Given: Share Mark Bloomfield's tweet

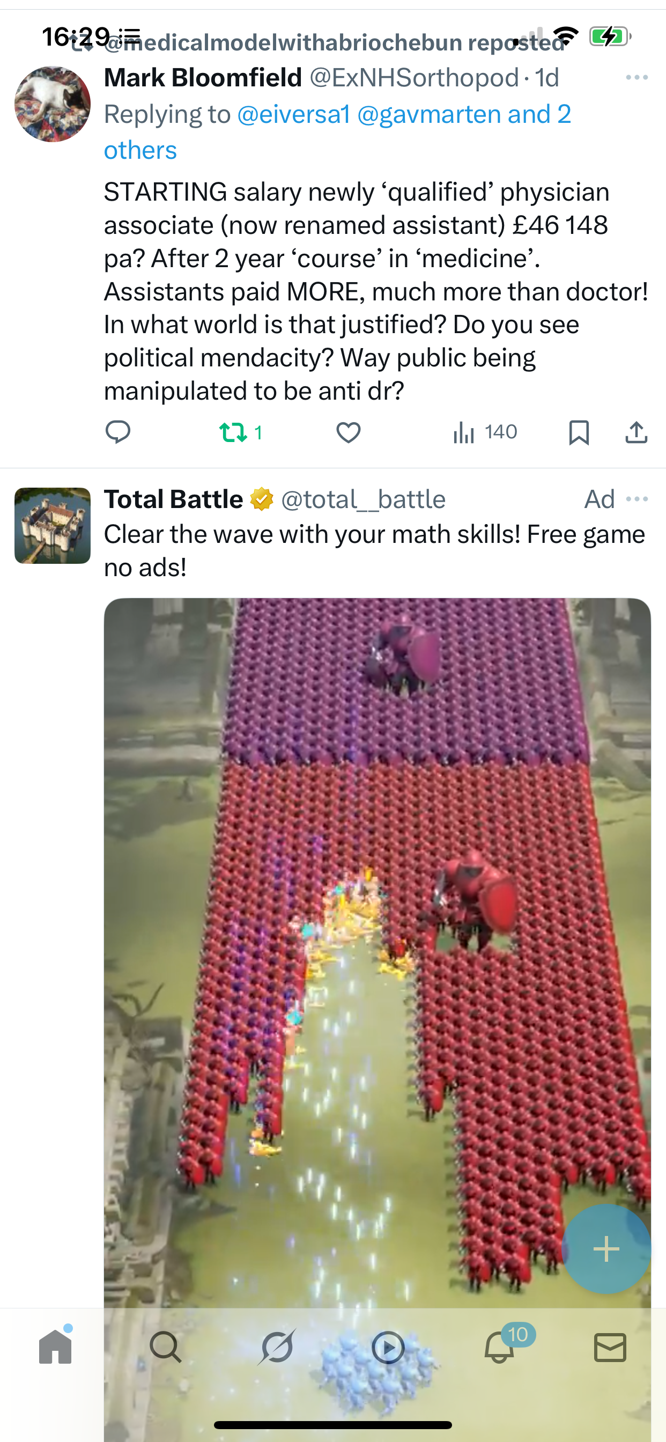Looking at the screenshot, I should (x=637, y=432).
